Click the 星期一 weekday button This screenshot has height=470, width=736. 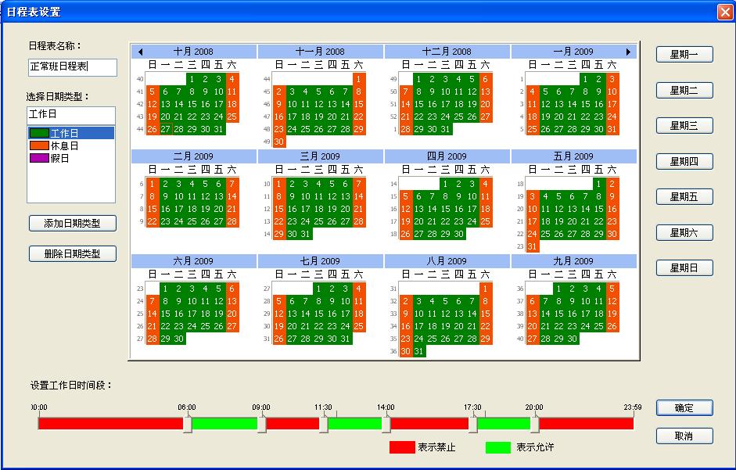(684, 55)
